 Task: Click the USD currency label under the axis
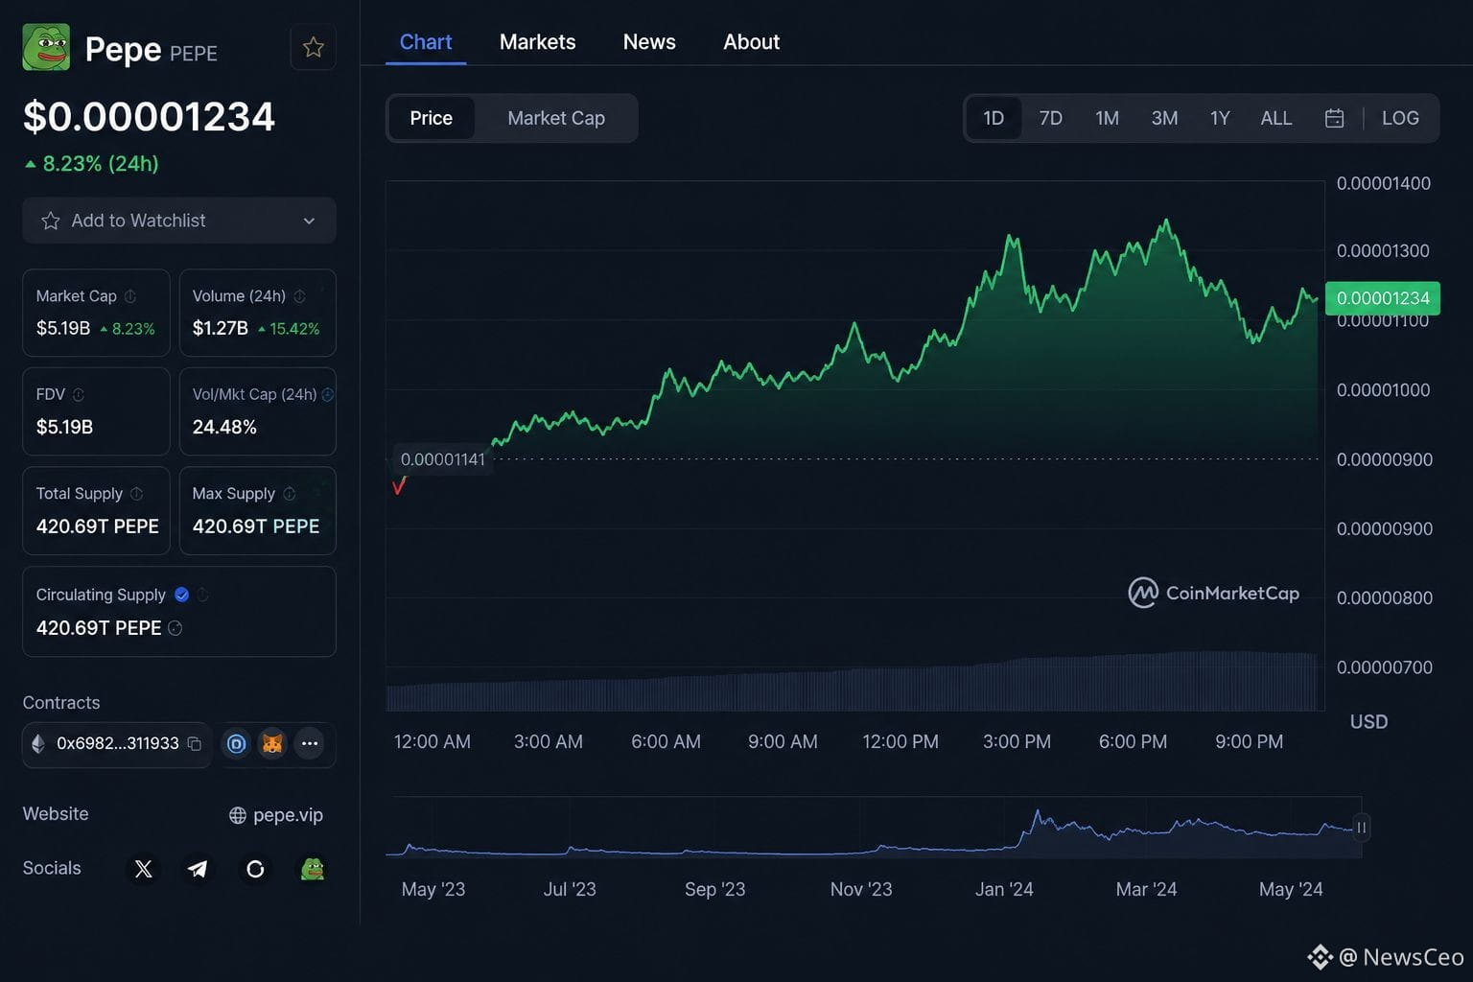coord(1368,722)
